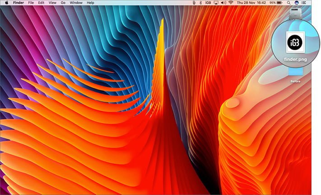This screenshot has height=195, width=321.
Task: Open the Apple menu
Action: coord(7,3)
